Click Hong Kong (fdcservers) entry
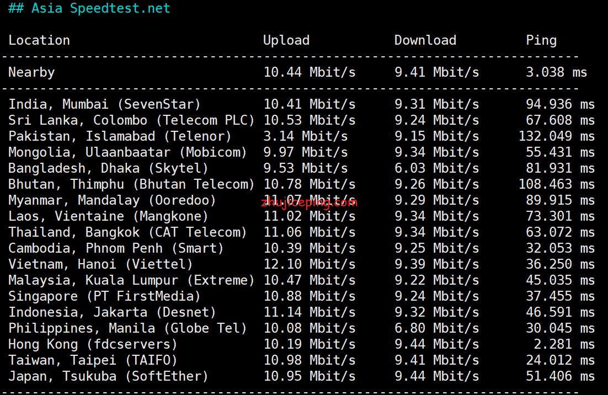This screenshot has height=395, width=608. pos(93,344)
